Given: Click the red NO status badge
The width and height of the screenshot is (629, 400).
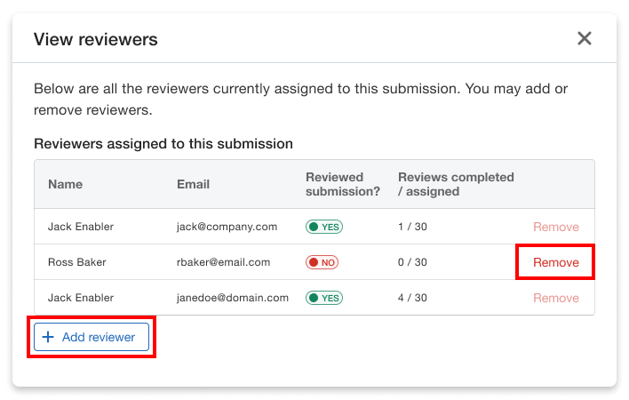Looking at the screenshot, I should [x=322, y=262].
